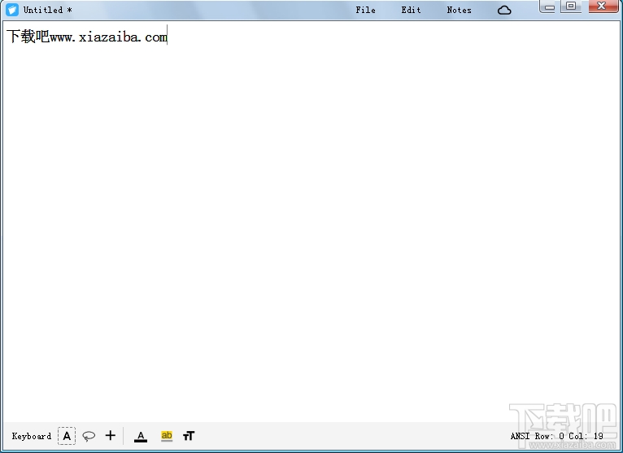
Task: Select the text input A tool
Action: coord(67,436)
